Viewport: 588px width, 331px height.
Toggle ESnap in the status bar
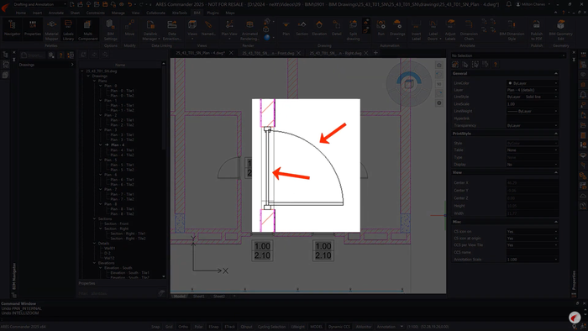pyautogui.click(x=213, y=327)
